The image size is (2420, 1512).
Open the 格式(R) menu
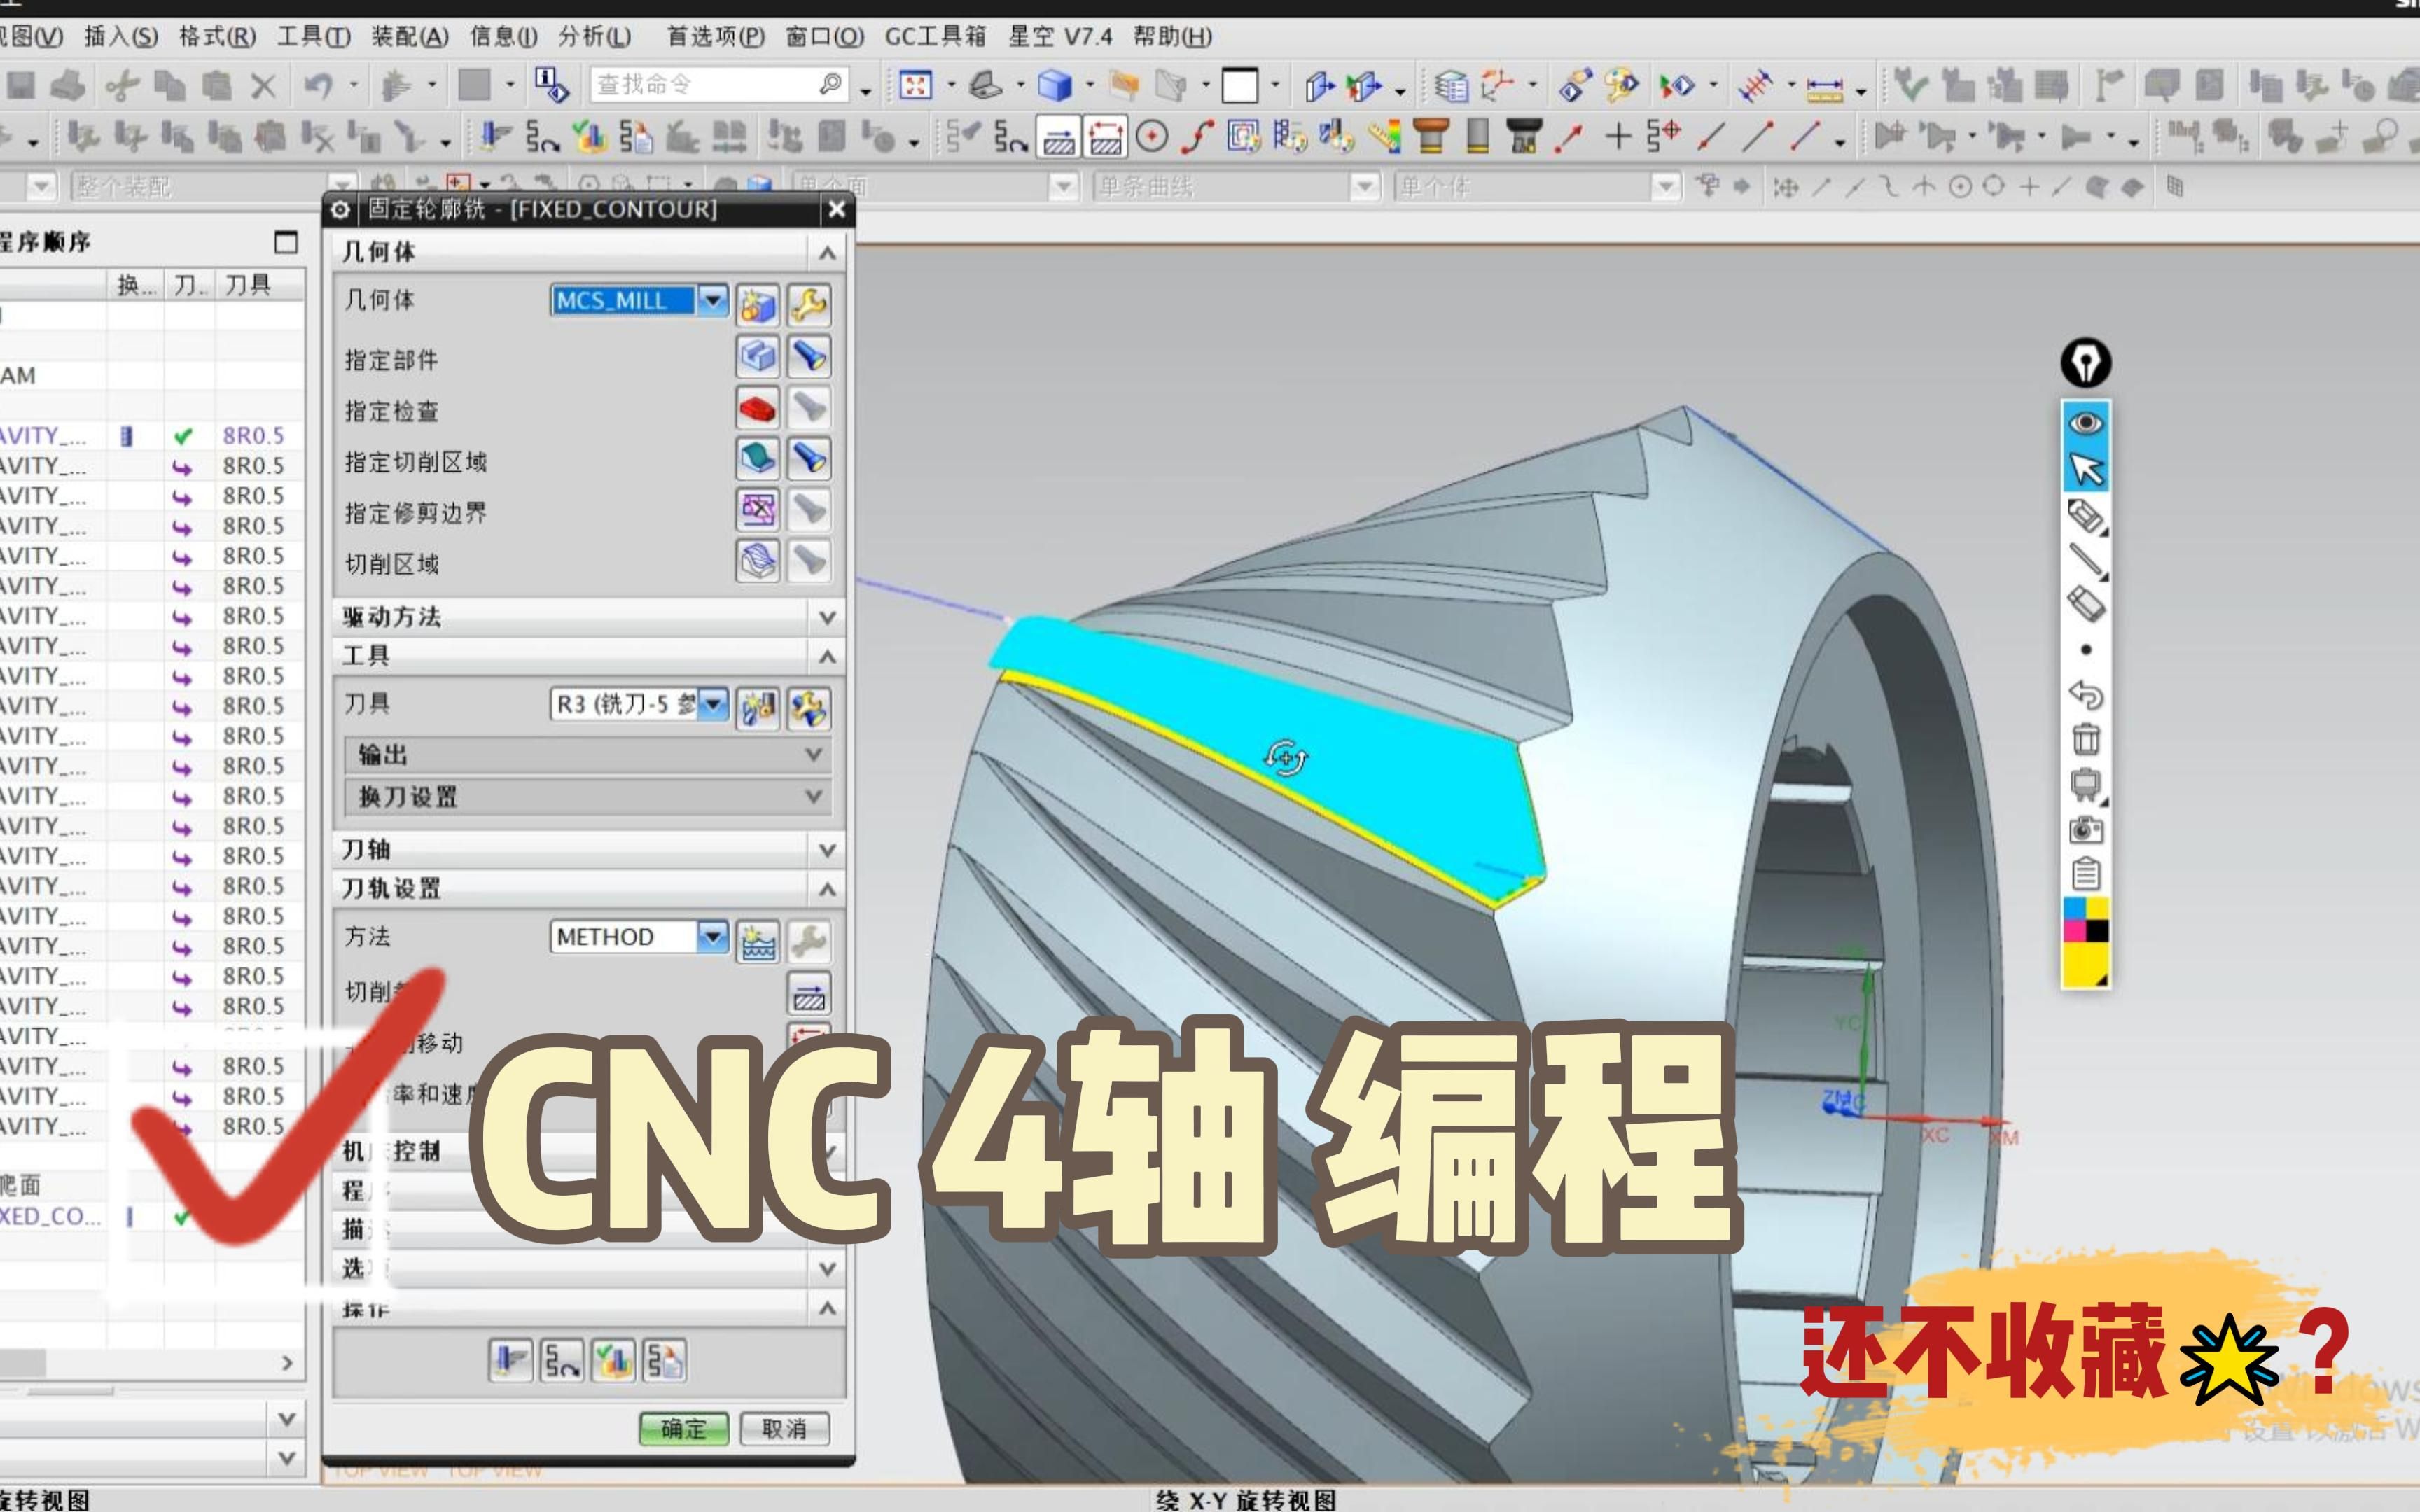coord(217,37)
